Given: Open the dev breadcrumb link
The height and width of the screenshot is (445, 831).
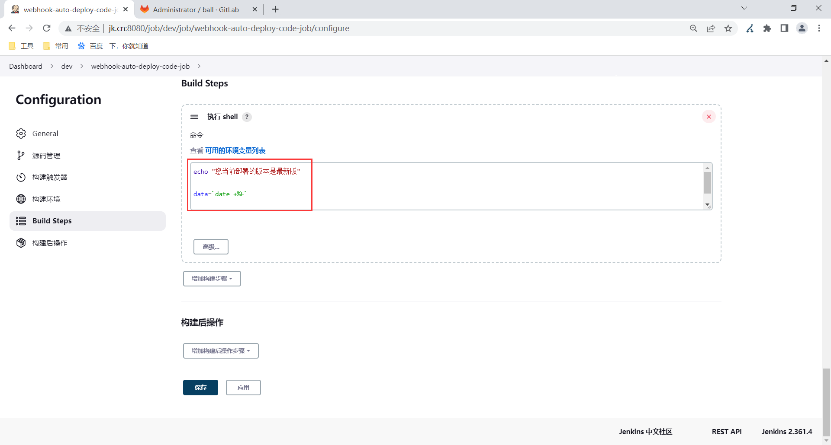Looking at the screenshot, I should (67, 66).
